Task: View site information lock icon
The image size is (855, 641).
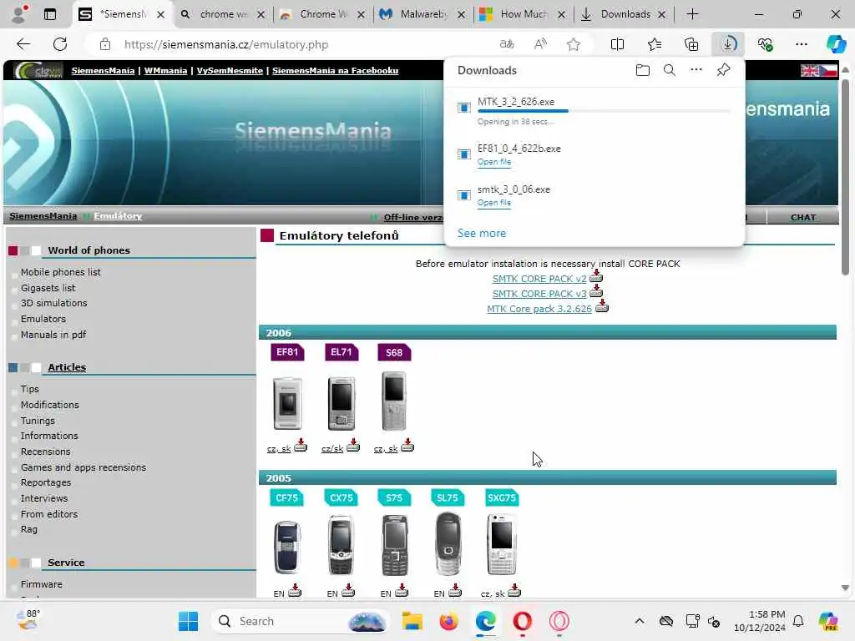Action: (x=104, y=44)
